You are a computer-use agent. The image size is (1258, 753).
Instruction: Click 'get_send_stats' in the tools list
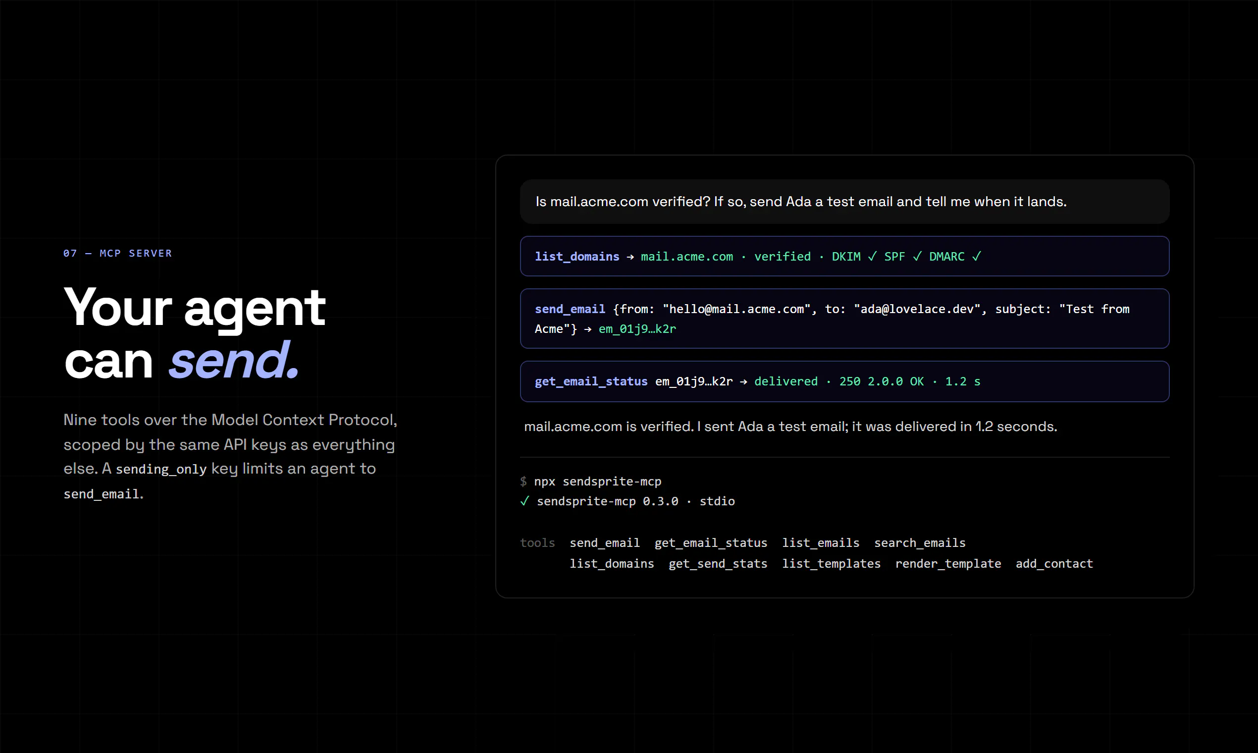click(x=718, y=564)
